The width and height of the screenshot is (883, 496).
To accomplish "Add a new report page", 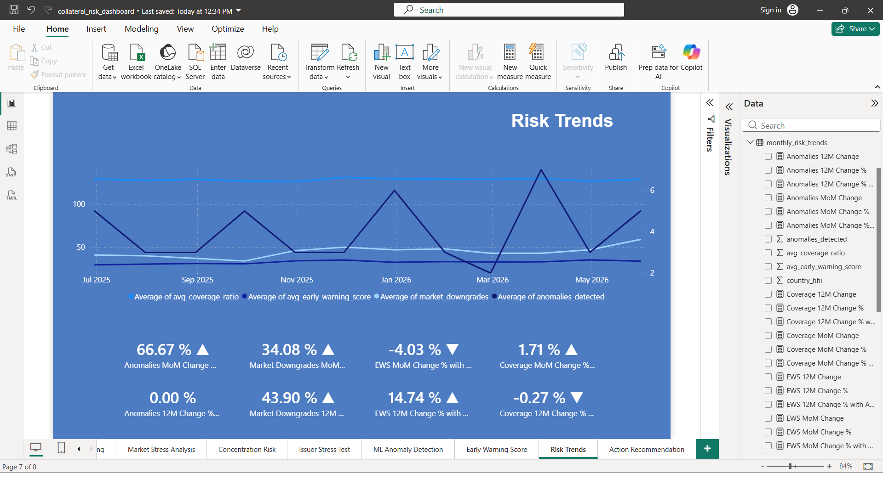I will pos(707,449).
